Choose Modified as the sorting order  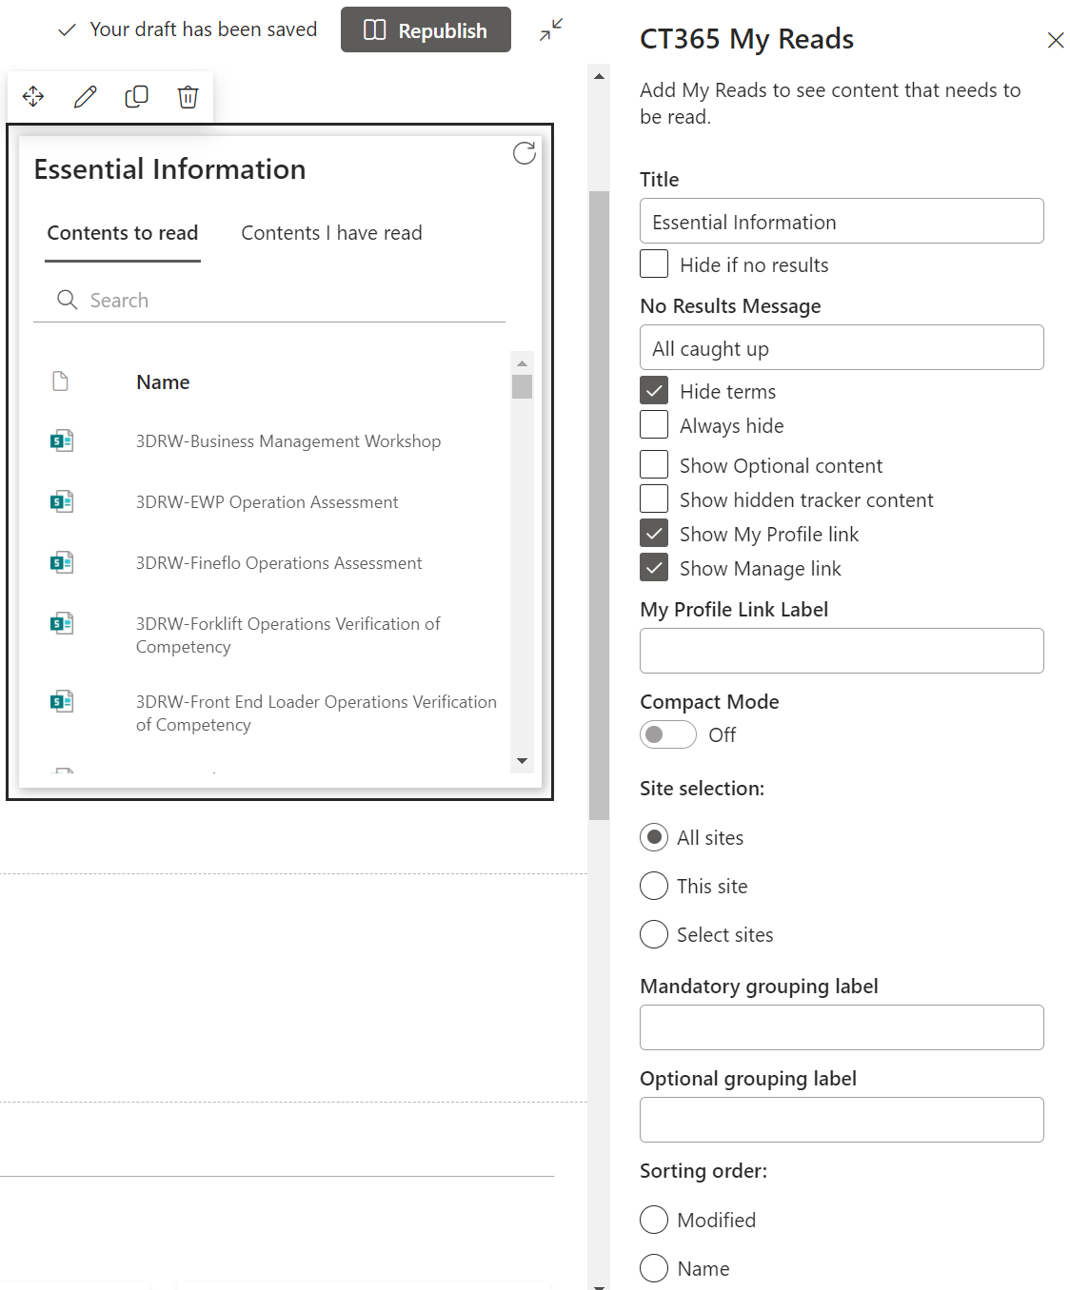pyautogui.click(x=654, y=1220)
